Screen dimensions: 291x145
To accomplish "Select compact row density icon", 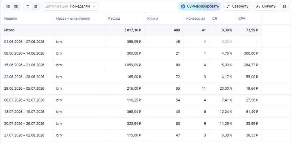I will (28, 6).
